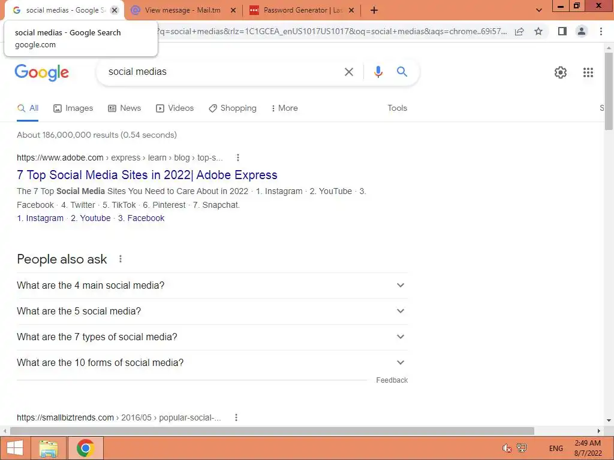The image size is (614, 460).
Task: Open three-dot options beside the smallbiztrends URL
Action: click(236, 417)
